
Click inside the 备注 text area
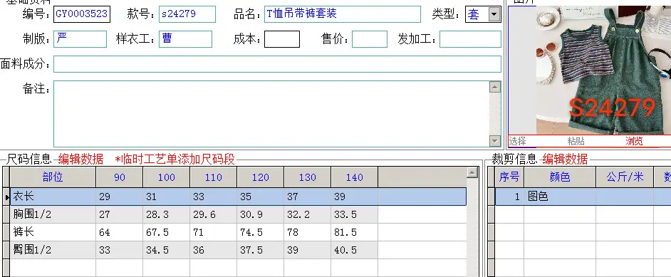point(271,114)
